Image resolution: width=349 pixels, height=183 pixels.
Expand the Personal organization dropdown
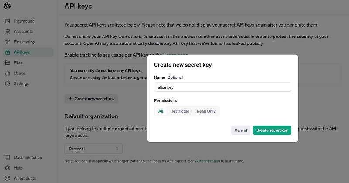93,149
